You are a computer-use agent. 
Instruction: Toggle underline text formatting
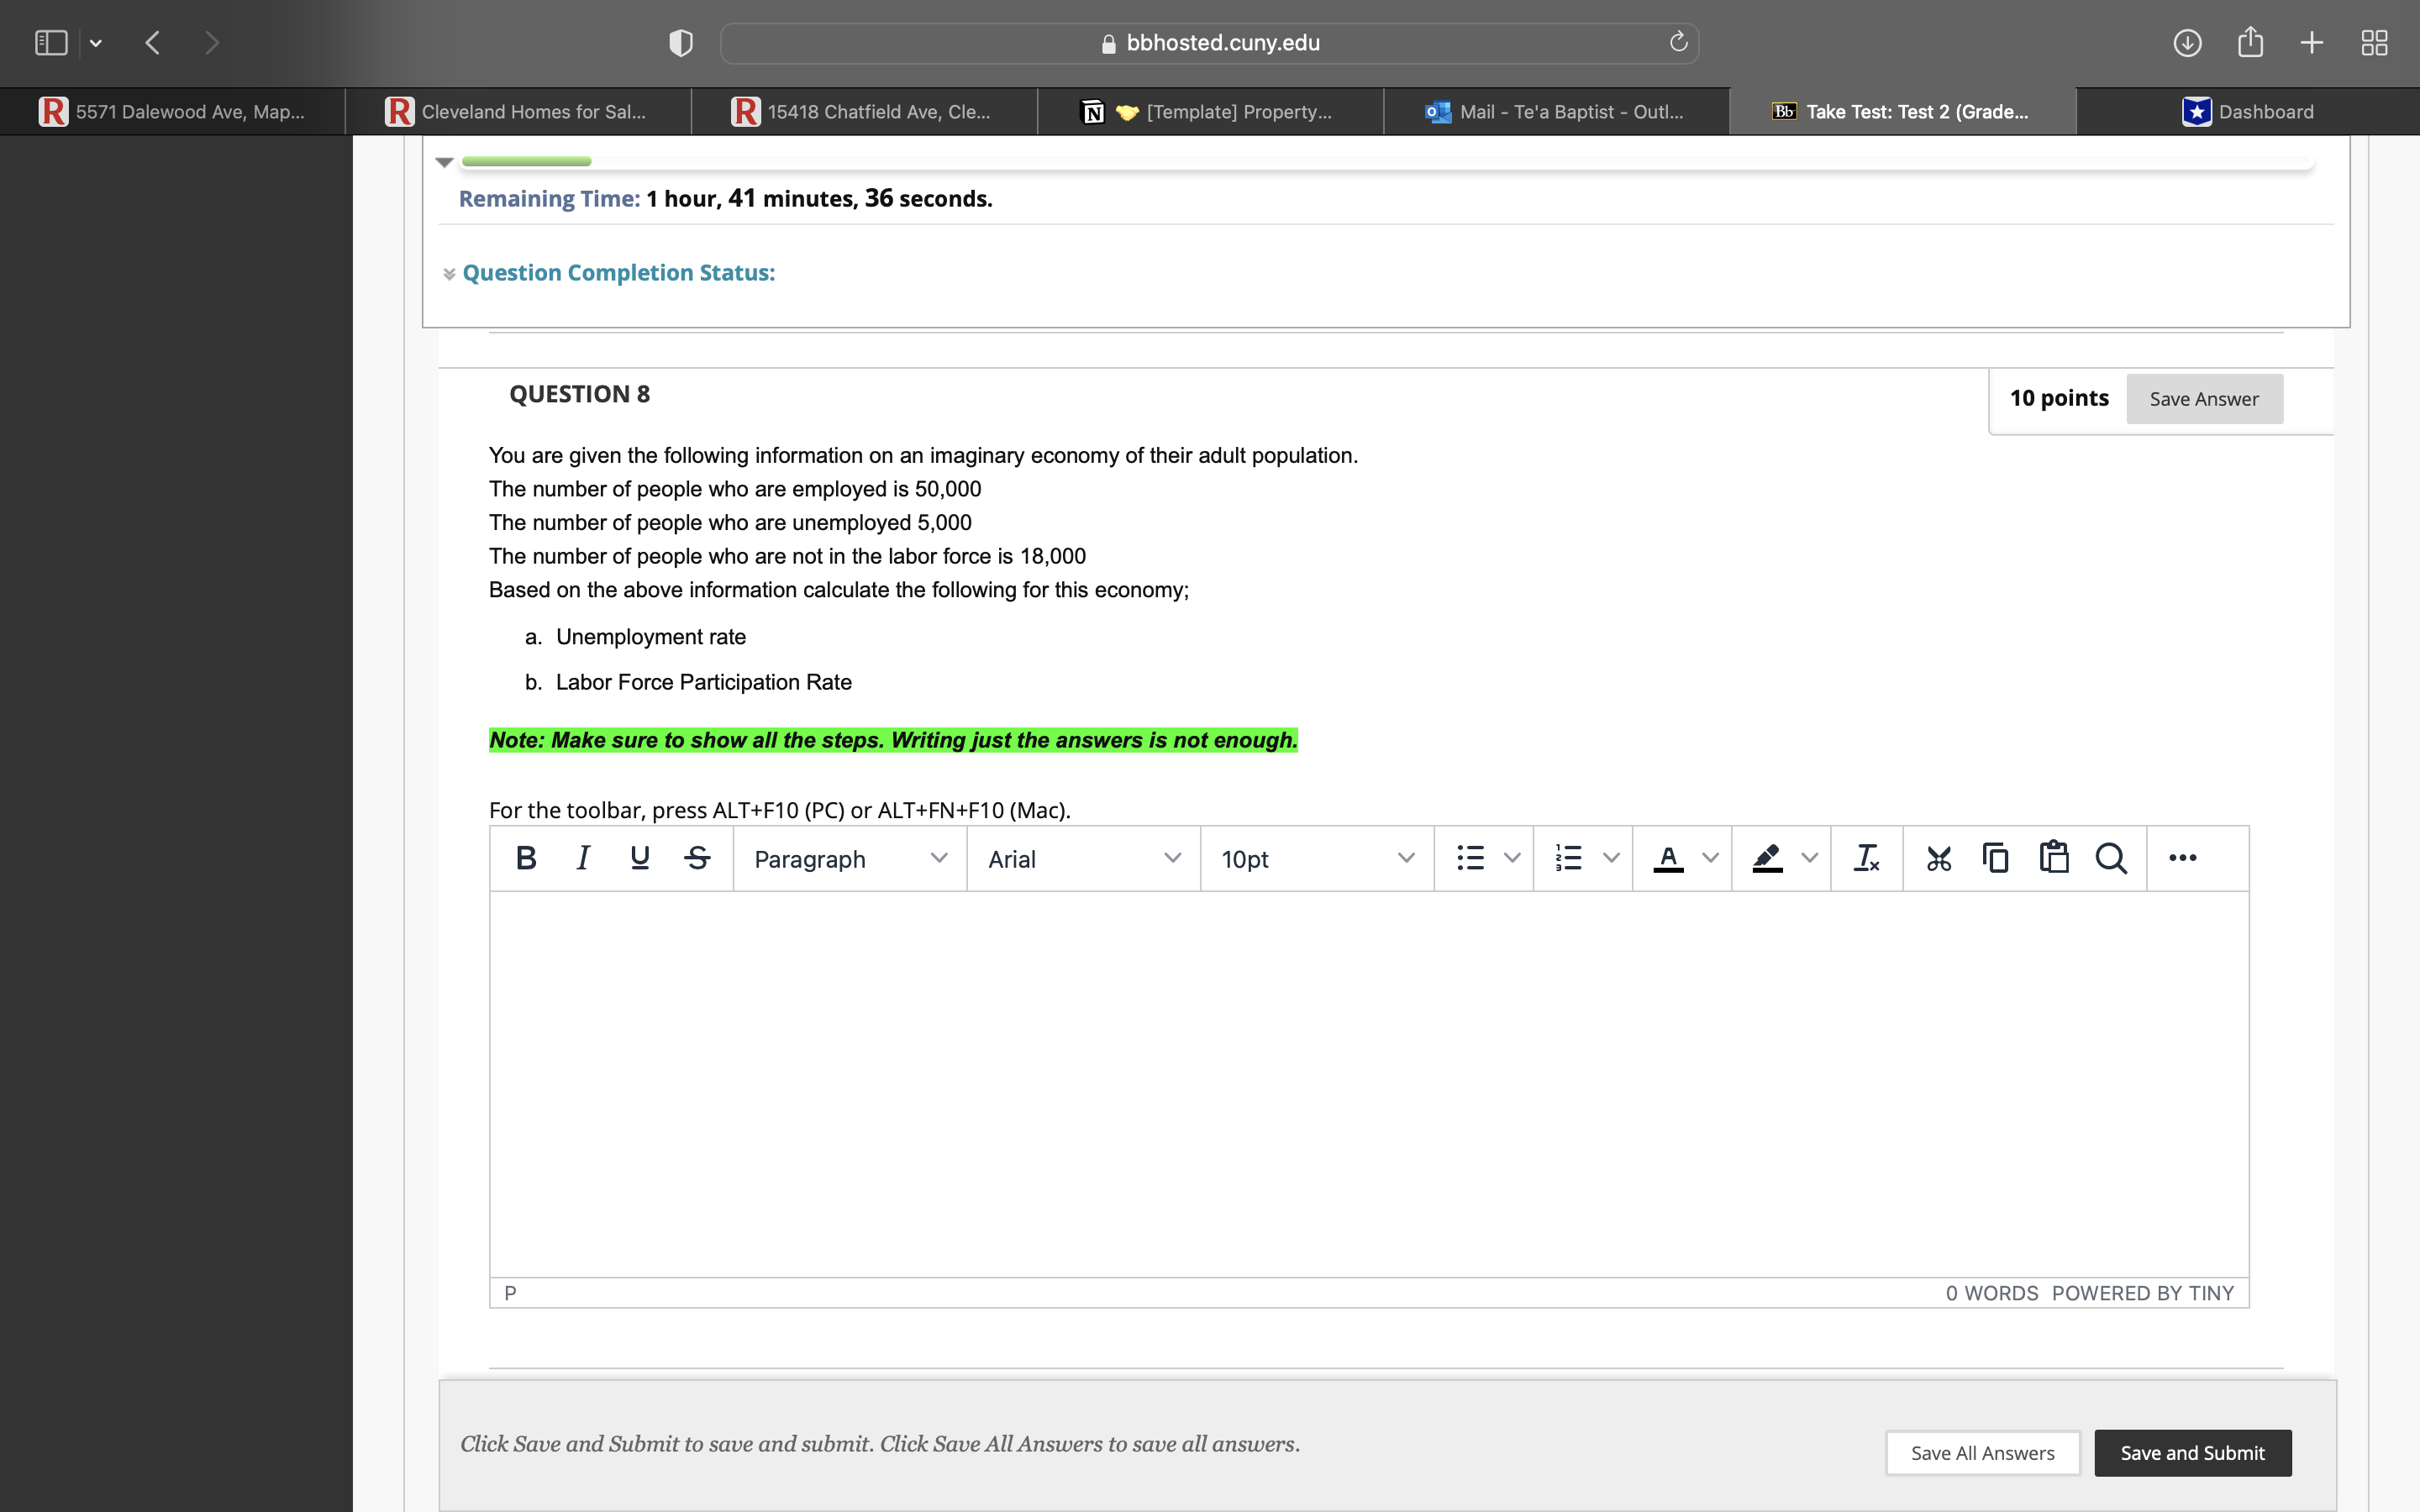(x=640, y=858)
